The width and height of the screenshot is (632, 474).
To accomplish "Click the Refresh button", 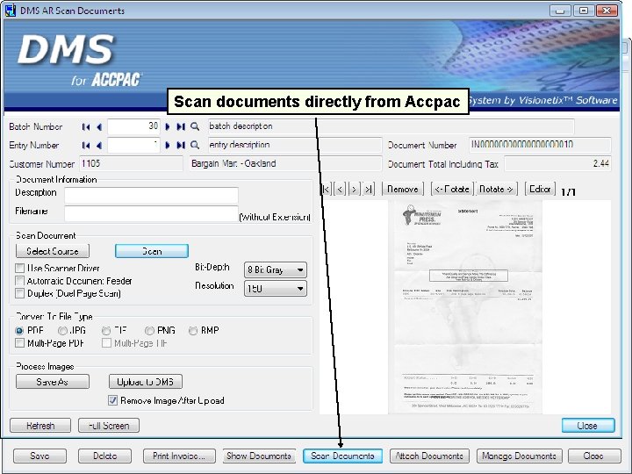I will pos(40,426).
